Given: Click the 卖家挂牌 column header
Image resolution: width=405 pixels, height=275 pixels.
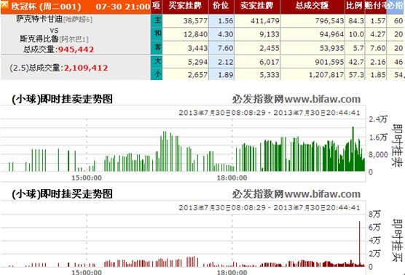Looking at the screenshot, I should tap(257, 6).
